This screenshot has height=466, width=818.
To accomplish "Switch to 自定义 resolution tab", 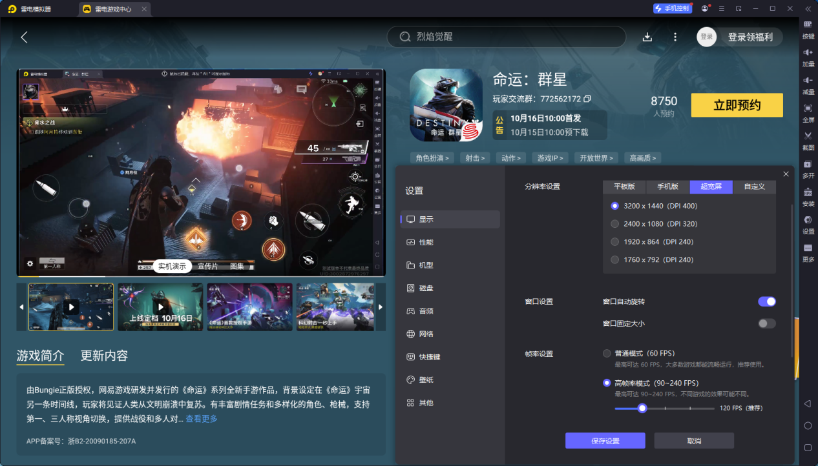I will coord(754,187).
